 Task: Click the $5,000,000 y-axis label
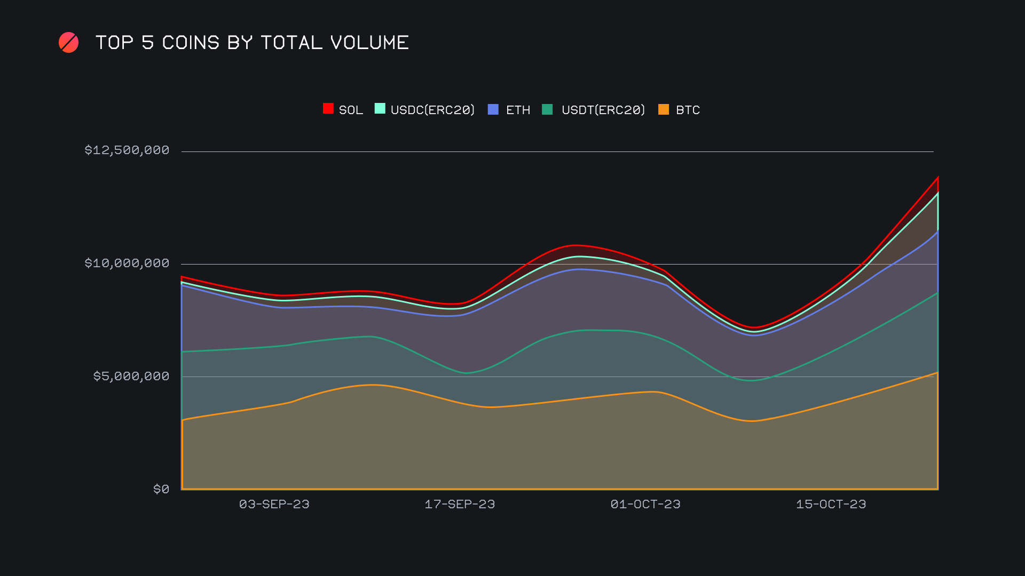pos(131,377)
